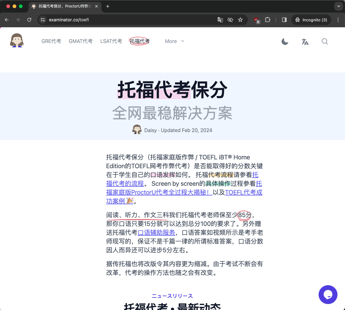Open the 口语辅助服务 link
The height and width of the screenshot is (310, 345).
pos(156,232)
